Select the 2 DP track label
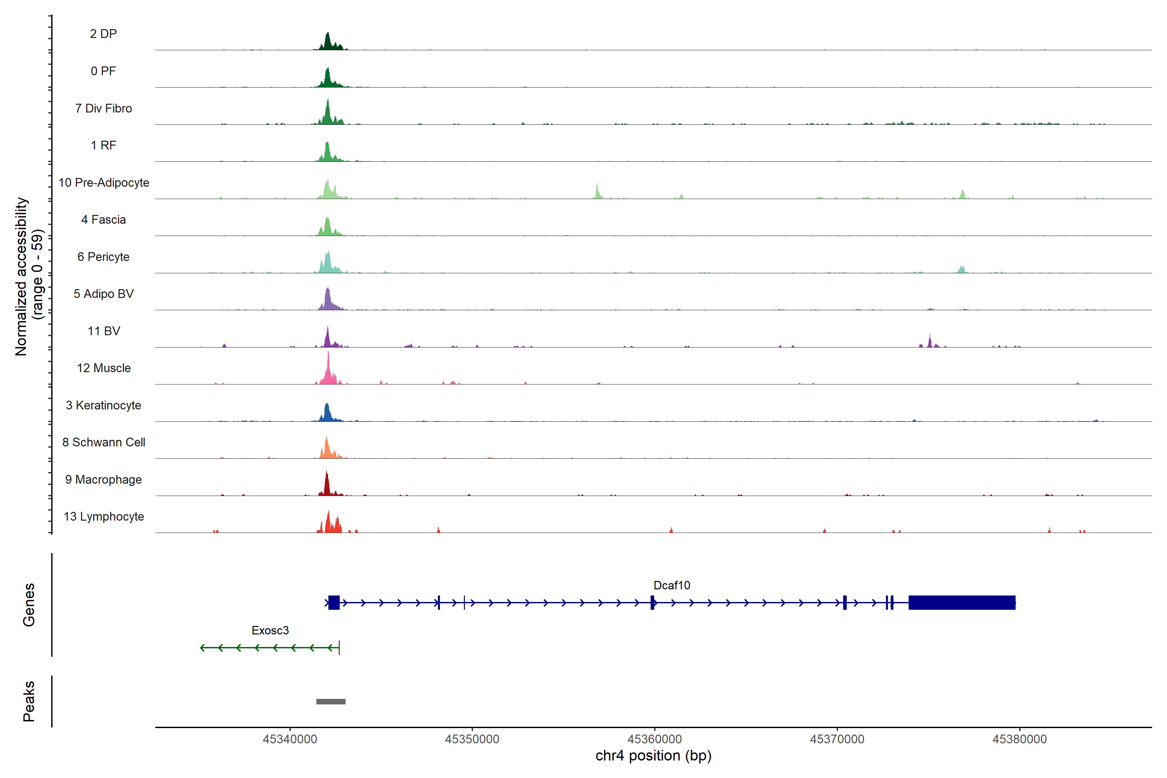This screenshot has height=778, width=1167. 103,34
